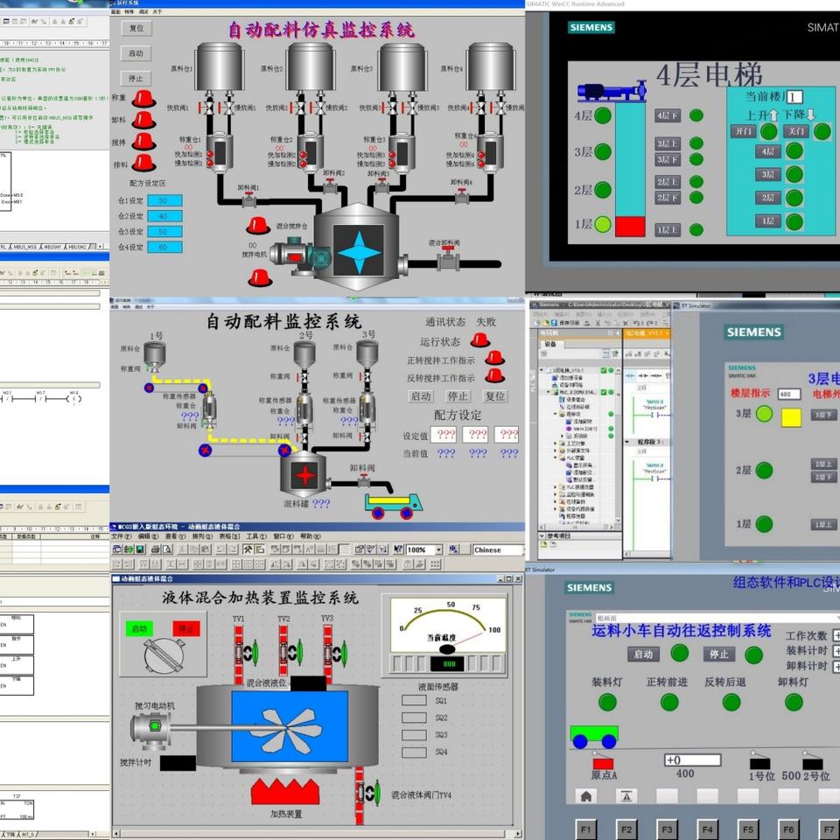Toggle the SQ1 liquid level sensor box
Viewport: 840px width, 840px height.
click(414, 700)
